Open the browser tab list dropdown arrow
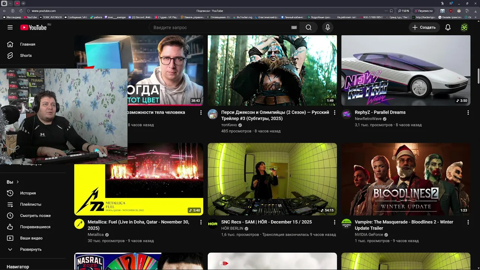Image resolution: width=480 pixels, height=270 pixels. (10, 3)
